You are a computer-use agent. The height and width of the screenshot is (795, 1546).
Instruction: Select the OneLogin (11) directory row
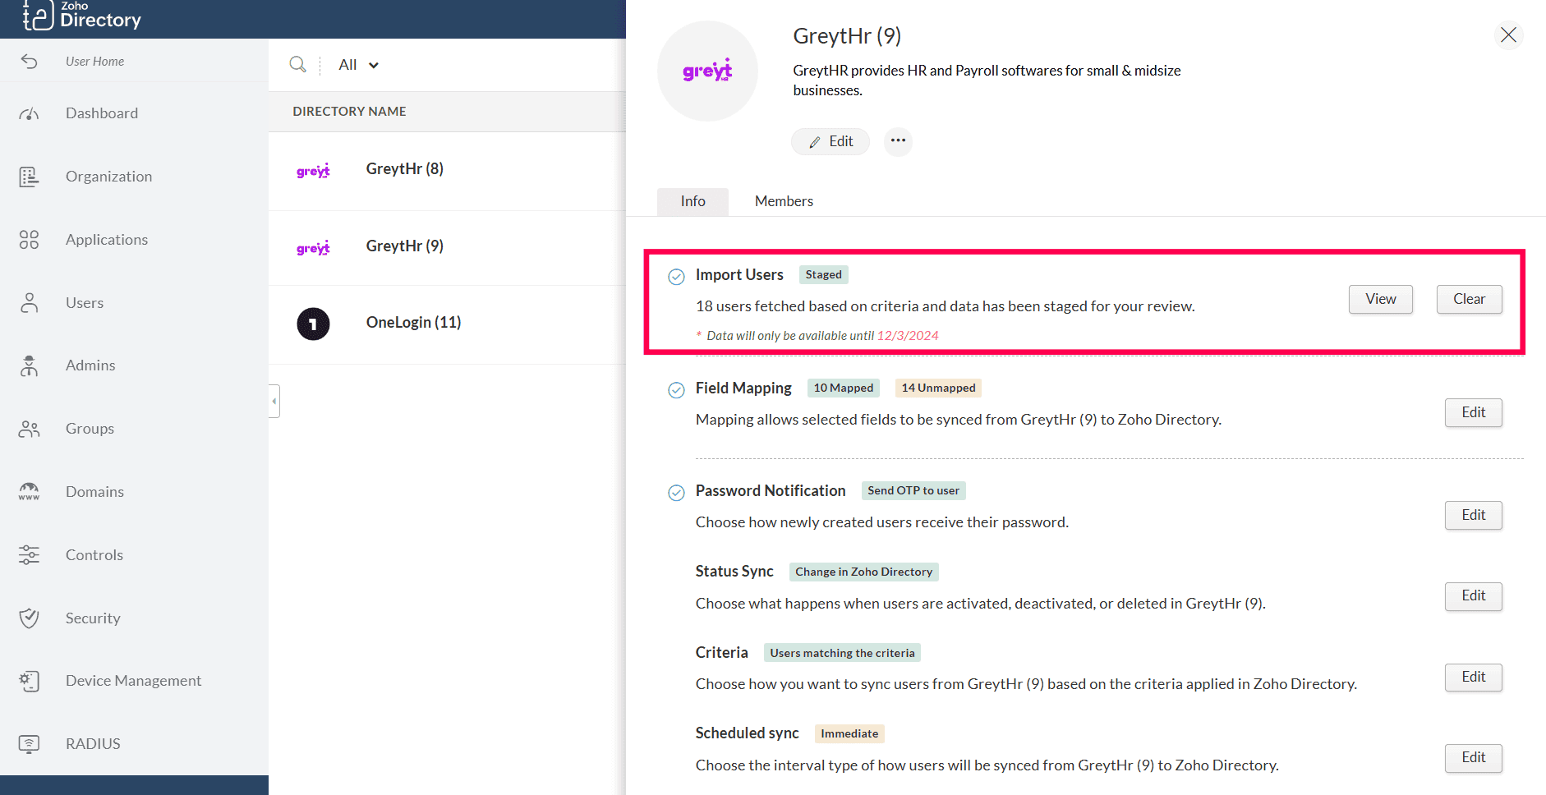[x=447, y=324]
